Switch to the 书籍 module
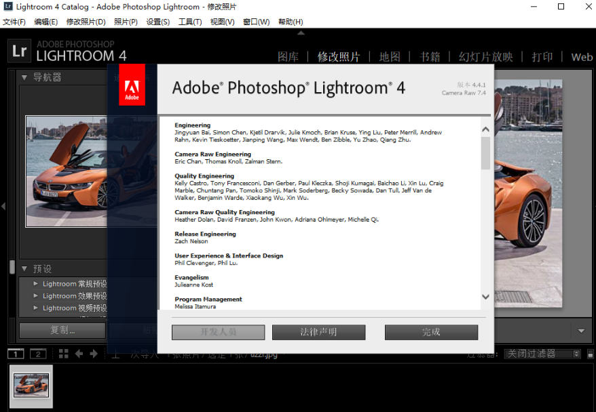596x412 pixels. (430, 57)
